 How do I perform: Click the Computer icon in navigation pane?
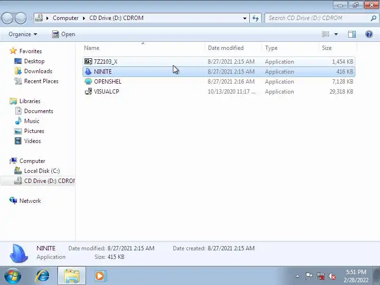pyautogui.click(x=13, y=161)
